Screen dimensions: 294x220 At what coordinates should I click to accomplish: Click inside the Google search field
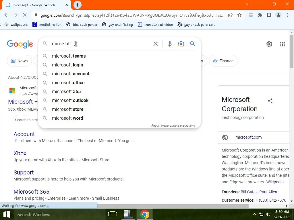coord(101,44)
